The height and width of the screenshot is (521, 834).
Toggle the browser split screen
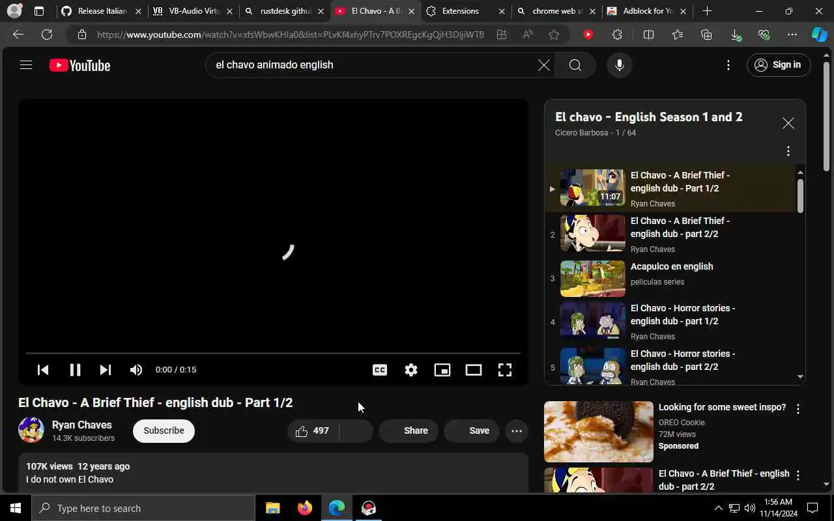[x=648, y=35]
